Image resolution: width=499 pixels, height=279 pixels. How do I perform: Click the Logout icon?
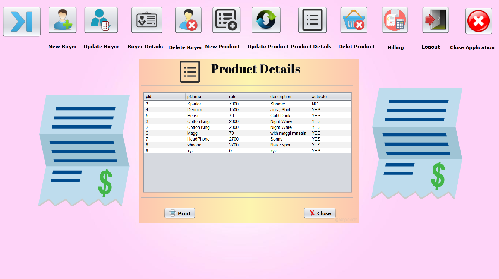pos(435,20)
